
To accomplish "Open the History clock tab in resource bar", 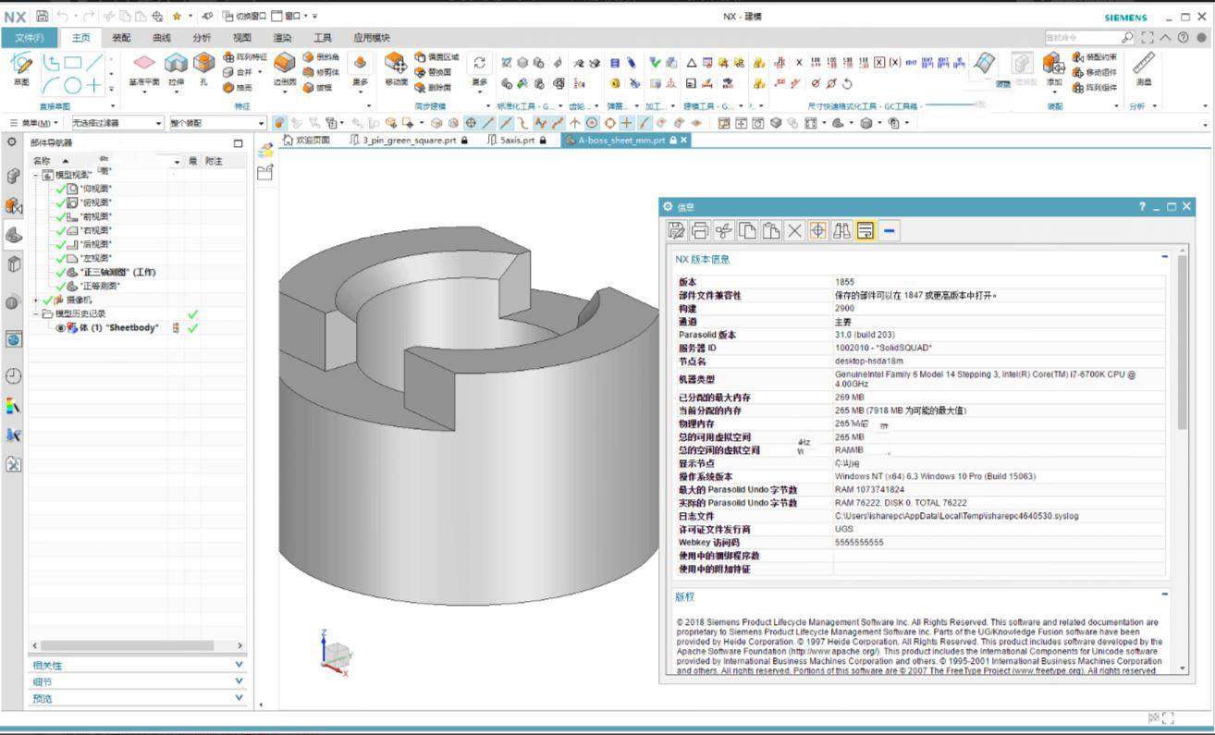I will 13,376.
